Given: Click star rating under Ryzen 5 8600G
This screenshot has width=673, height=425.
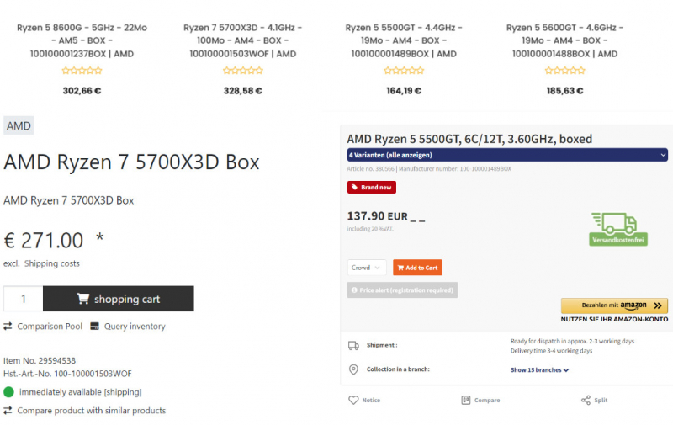Looking at the screenshot, I should click(82, 71).
